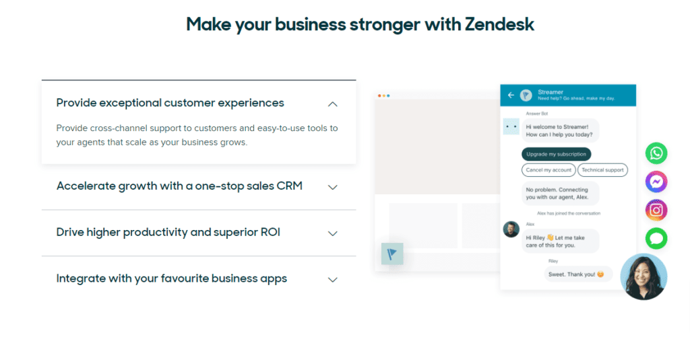The image size is (690, 343).
Task: Click the flag widget icon on mock page
Action: click(392, 254)
